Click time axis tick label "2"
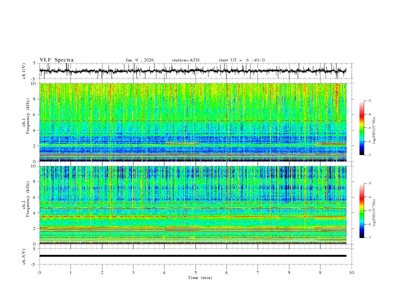 [x=102, y=272]
